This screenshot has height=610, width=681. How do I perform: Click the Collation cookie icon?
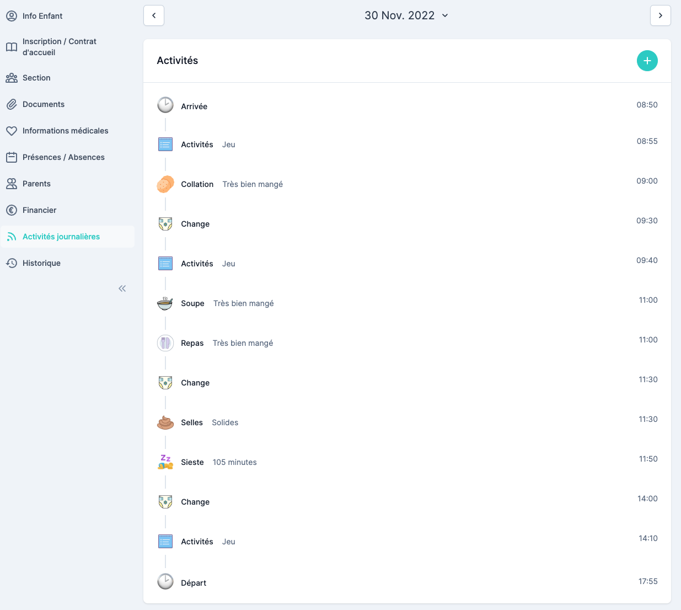pos(165,184)
